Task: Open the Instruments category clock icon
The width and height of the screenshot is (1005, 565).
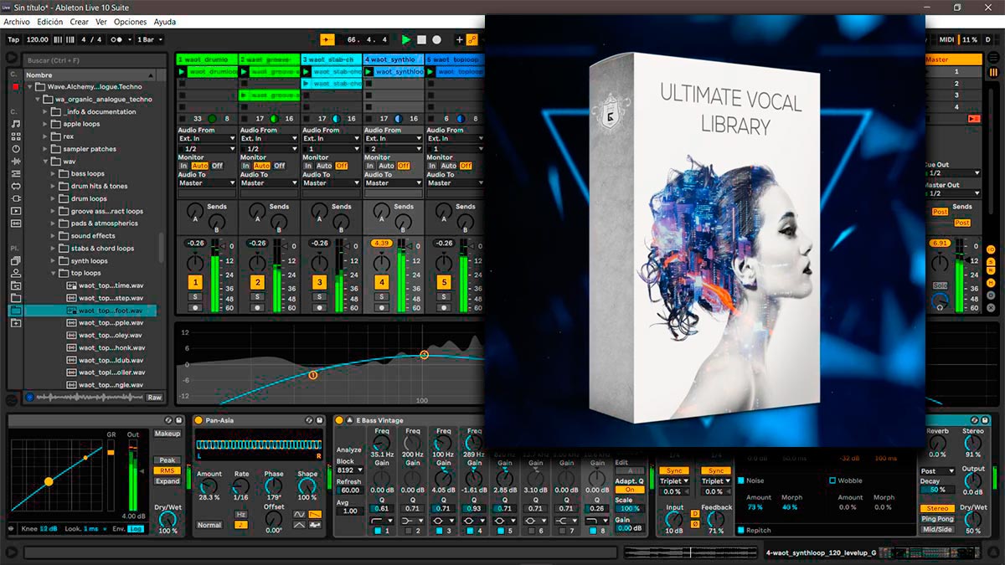Action: (16, 148)
